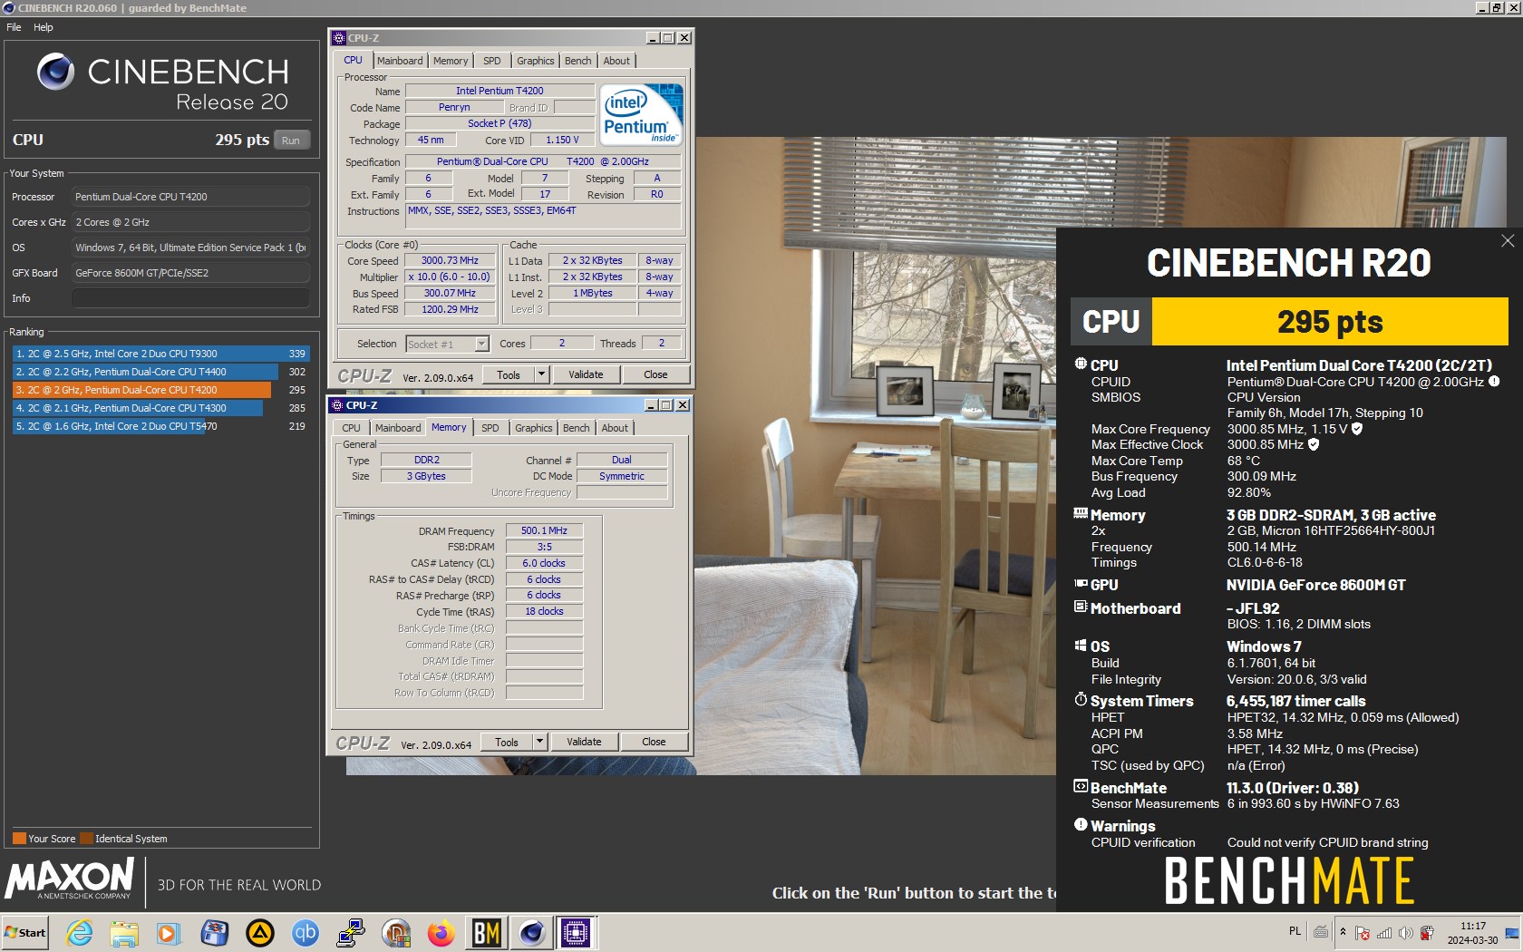
Task: Launch Windows Media Player from taskbar
Action: pos(168,932)
